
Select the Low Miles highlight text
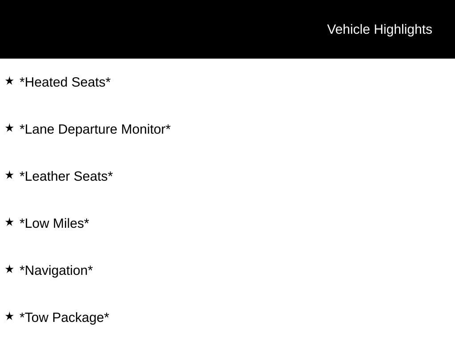54,223
